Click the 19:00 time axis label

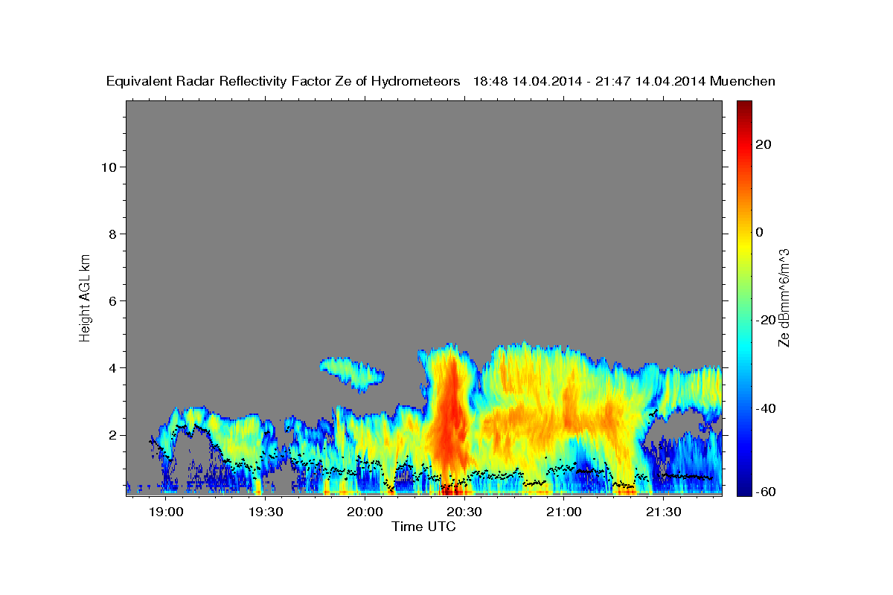pyautogui.click(x=166, y=512)
